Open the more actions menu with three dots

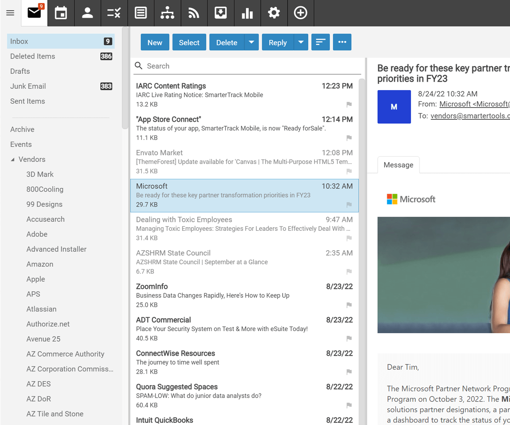coord(342,42)
